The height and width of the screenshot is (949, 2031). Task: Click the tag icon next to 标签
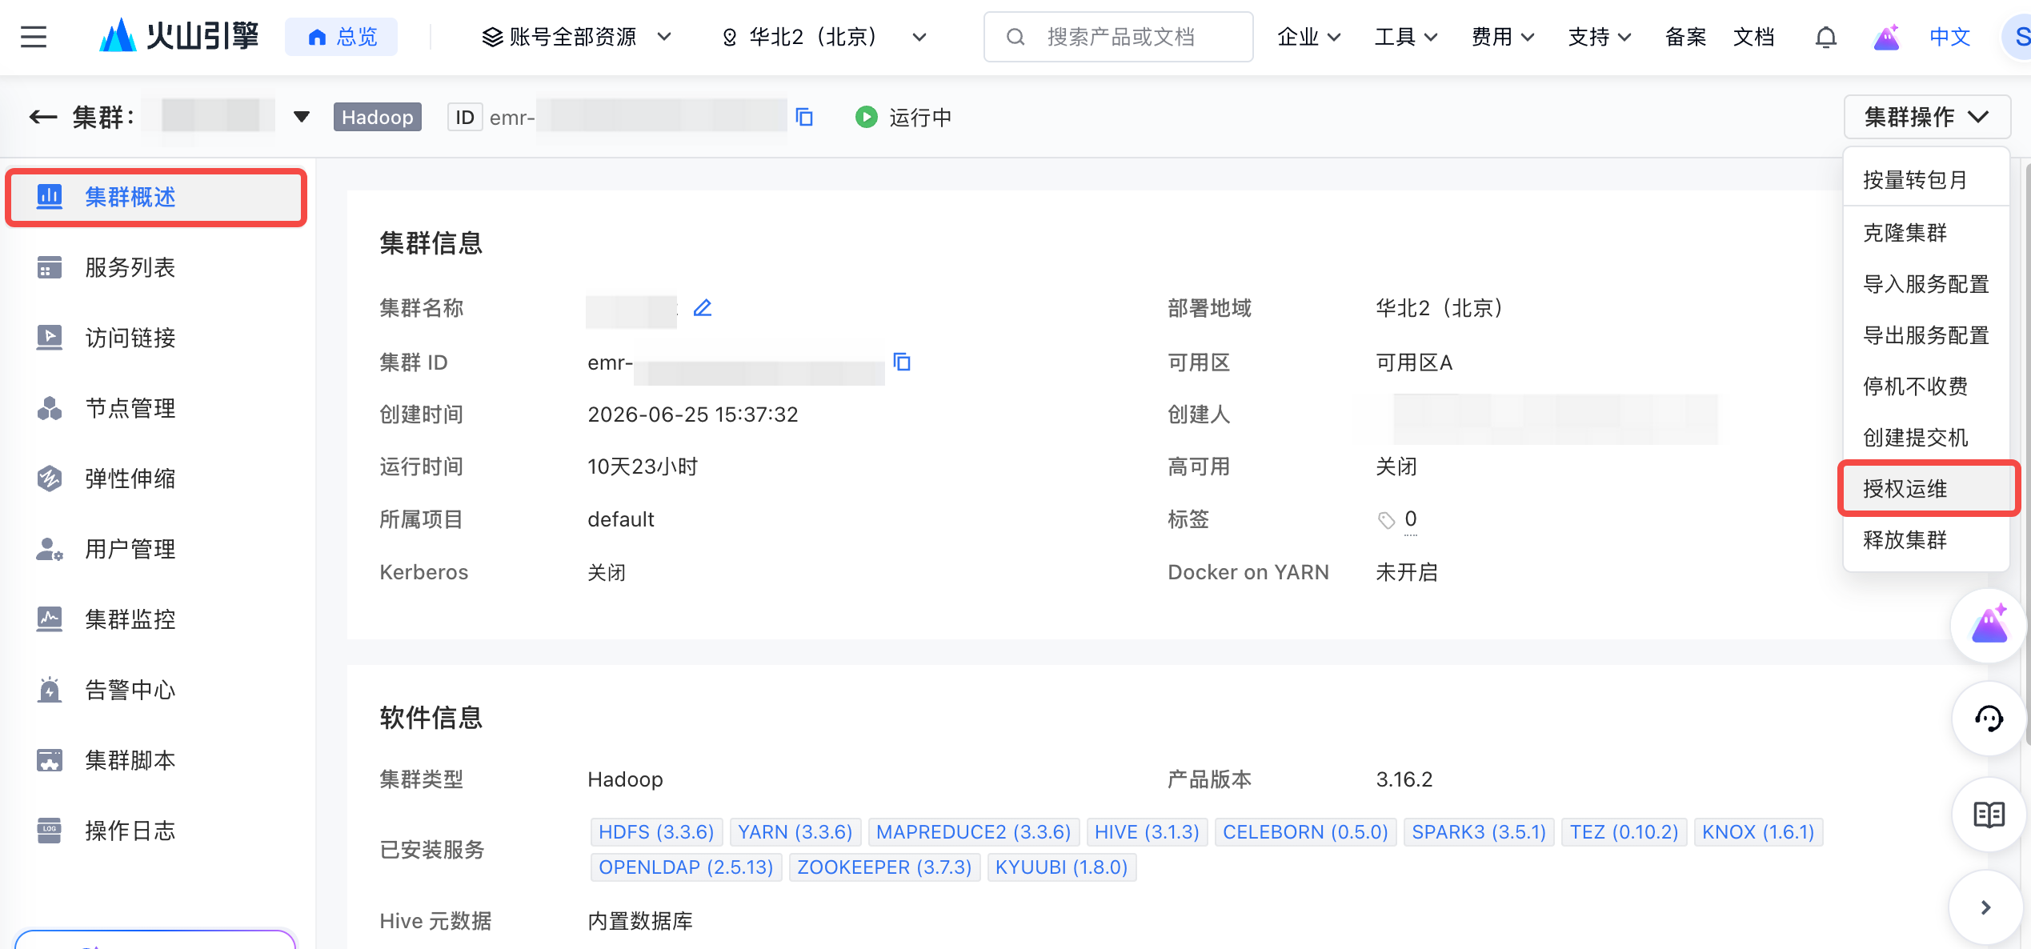[x=1386, y=520]
